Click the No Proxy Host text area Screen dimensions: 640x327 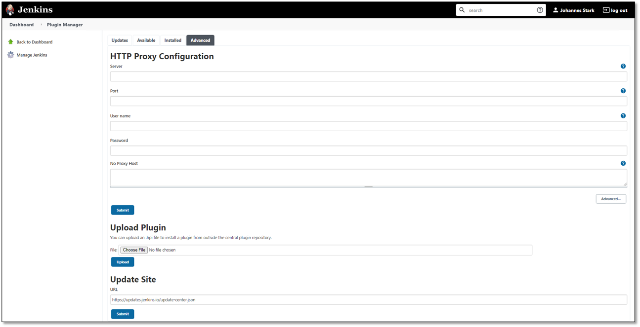pyautogui.click(x=369, y=177)
